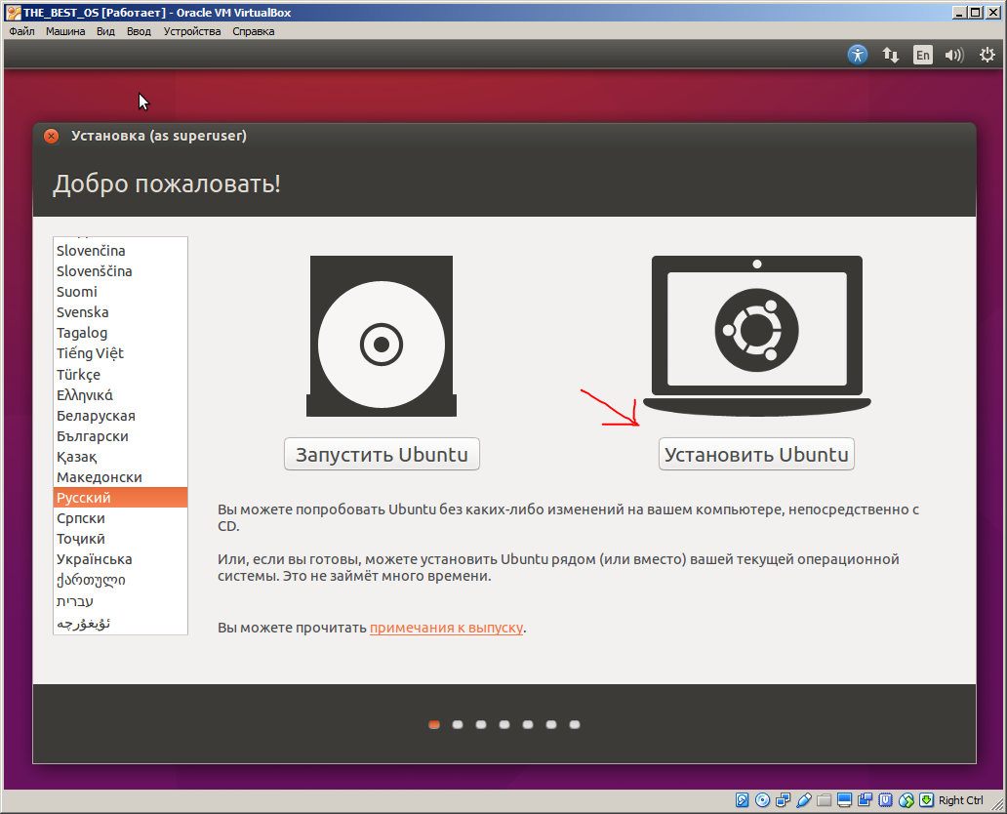Select Български language

[120, 435]
